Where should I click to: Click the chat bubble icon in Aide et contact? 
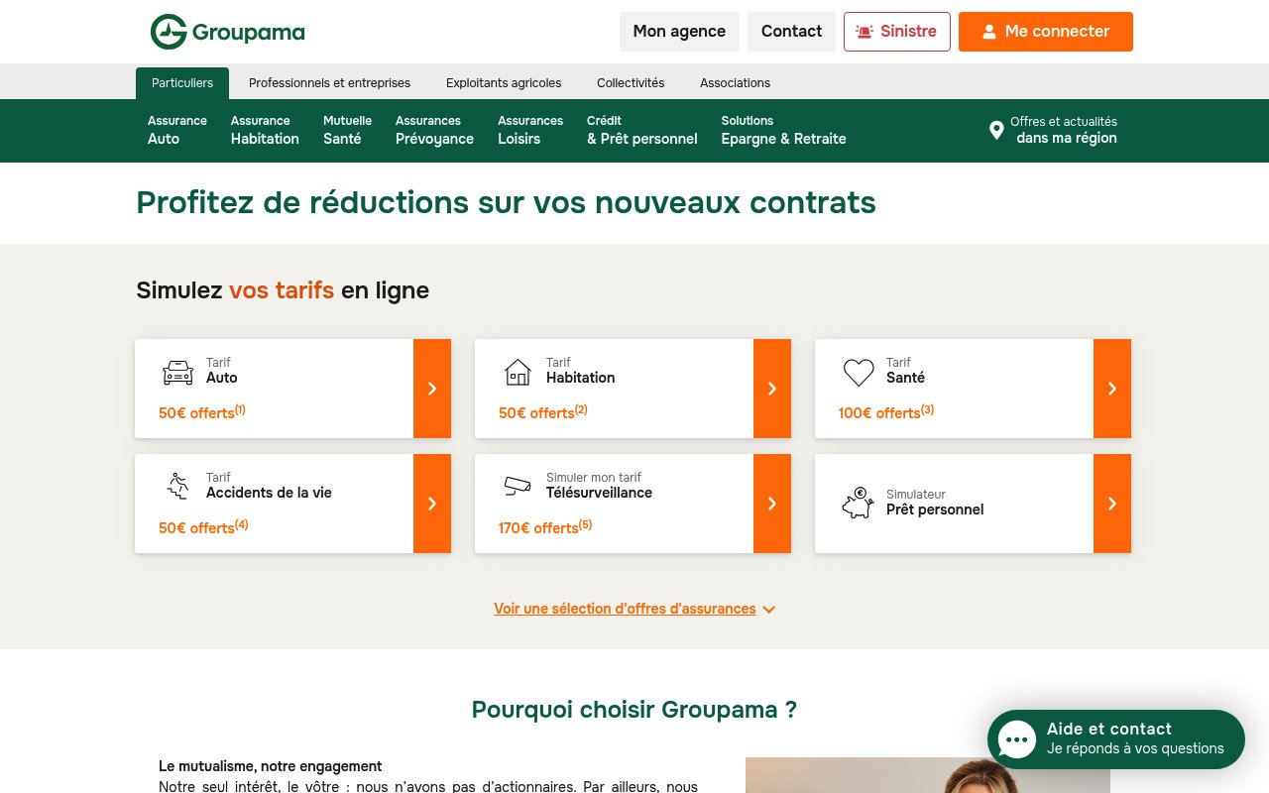tap(1017, 739)
